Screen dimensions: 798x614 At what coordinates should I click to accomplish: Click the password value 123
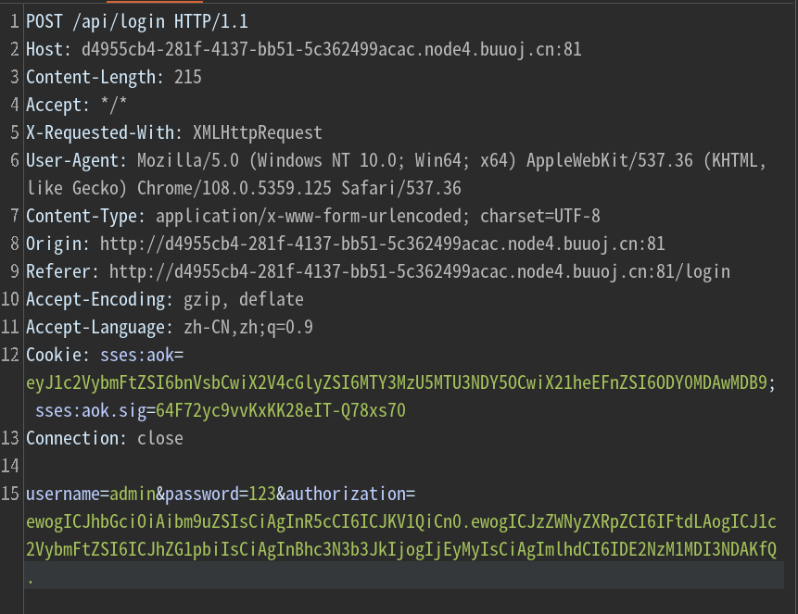pos(257,494)
